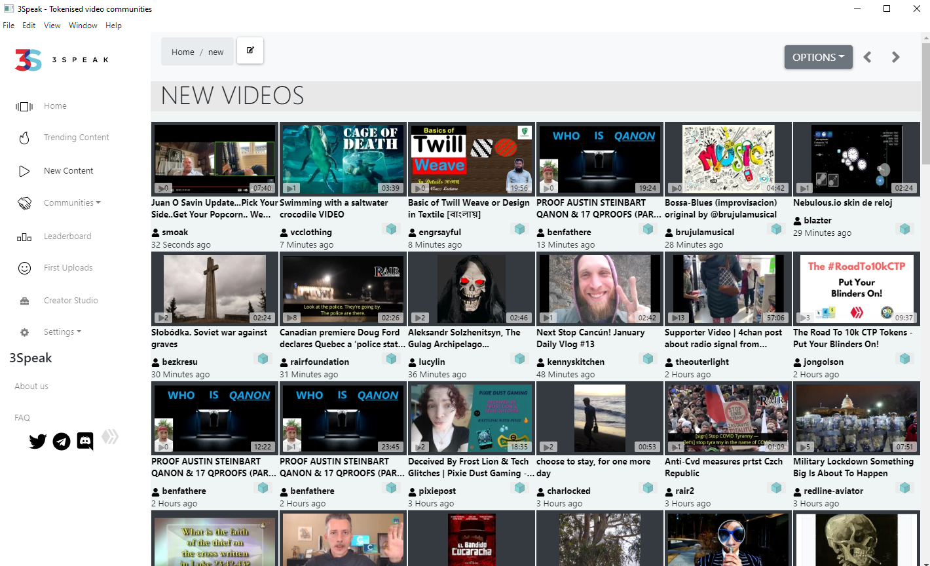
Task: Open the Leaderboard page
Action: point(67,236)
